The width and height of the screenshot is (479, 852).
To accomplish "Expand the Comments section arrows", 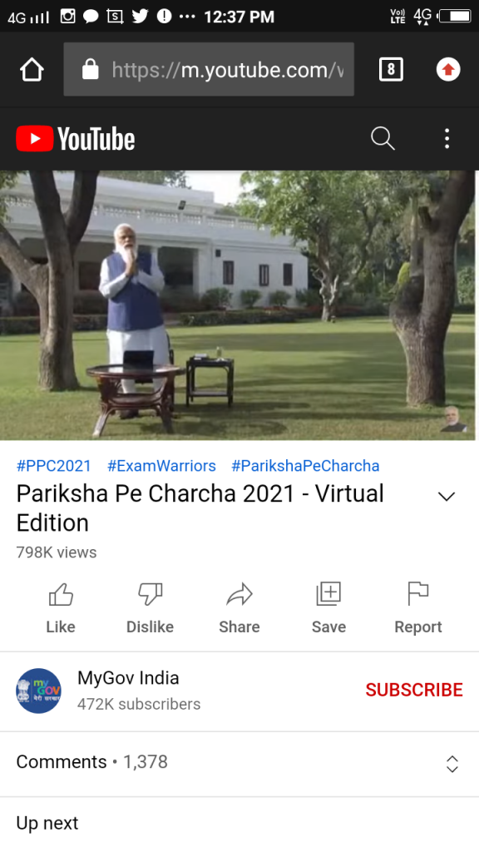I will (x=452, y=764).
